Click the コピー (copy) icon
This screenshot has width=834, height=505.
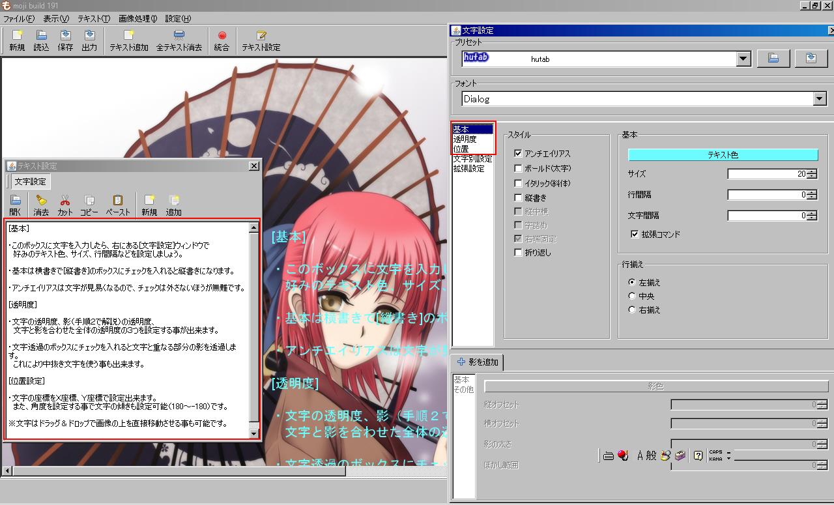[x=89, y=201]
